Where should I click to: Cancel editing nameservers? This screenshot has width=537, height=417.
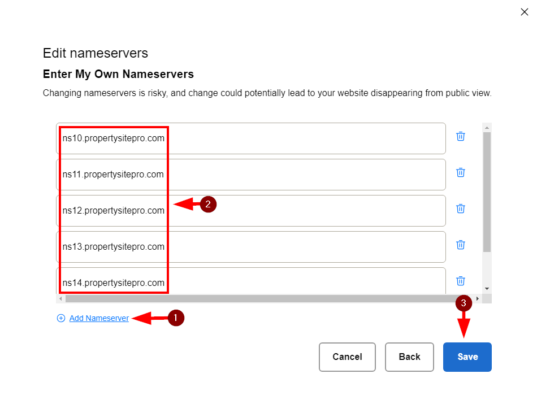[x=347, y=357]
